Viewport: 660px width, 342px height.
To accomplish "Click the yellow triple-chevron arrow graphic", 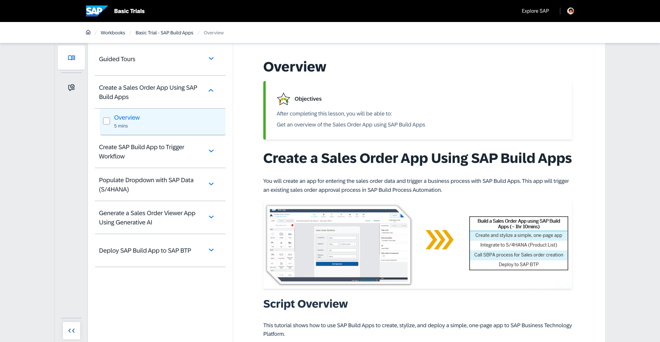I will pyautogui.click(x=440, y=240).
